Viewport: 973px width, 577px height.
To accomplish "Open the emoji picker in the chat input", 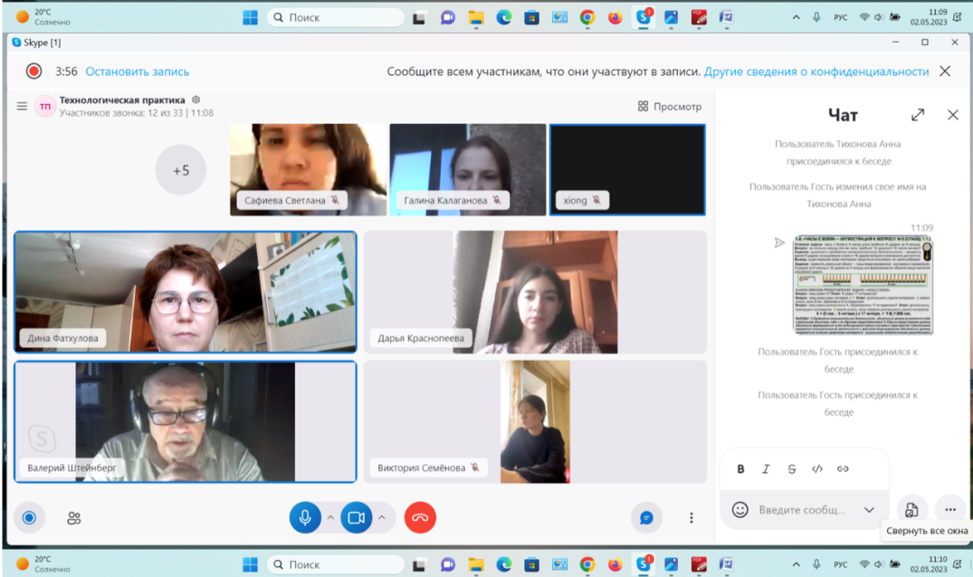I will pos(739,510).
